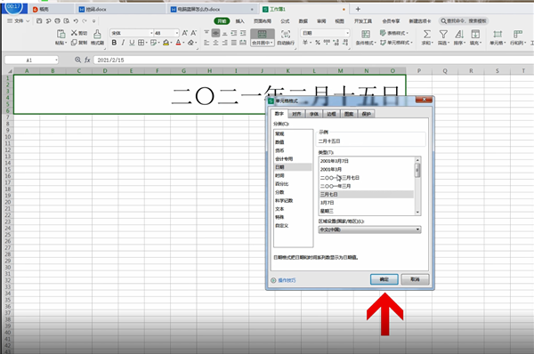Switch to the 公式 ribbon tab
The height and width of the screenshot is (354, 534).
pos(285,21)
